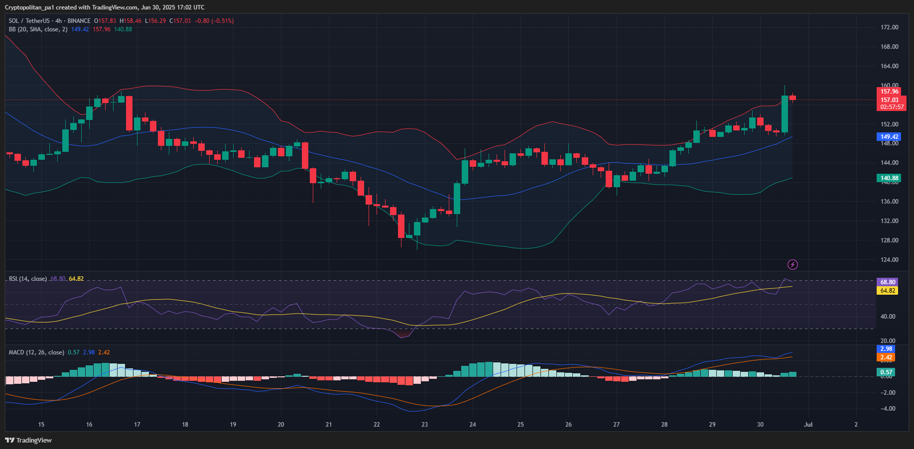Click date 27 on the time axis

(x=617, y=425)
